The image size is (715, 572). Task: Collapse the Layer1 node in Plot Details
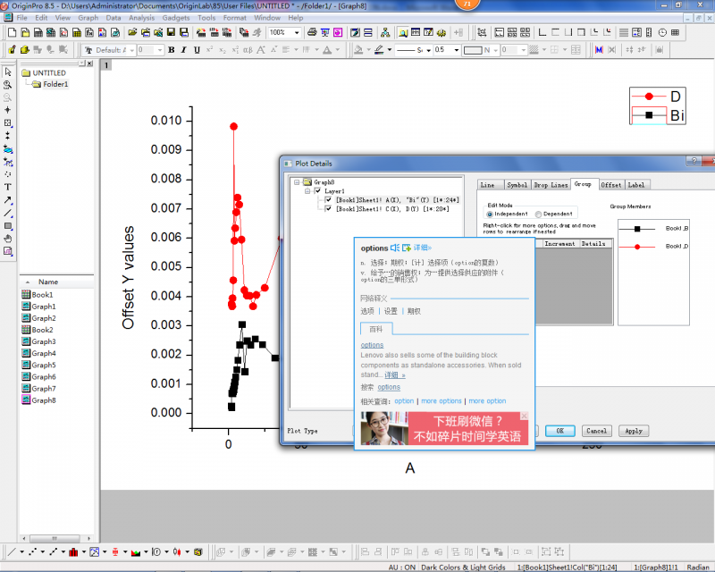point(307,191)
